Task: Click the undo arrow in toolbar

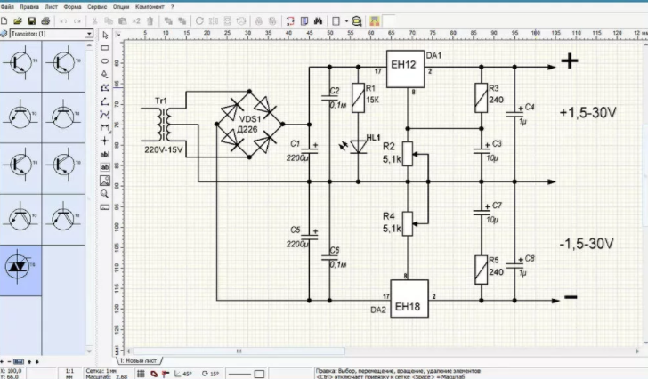Action: click(63, 21)
